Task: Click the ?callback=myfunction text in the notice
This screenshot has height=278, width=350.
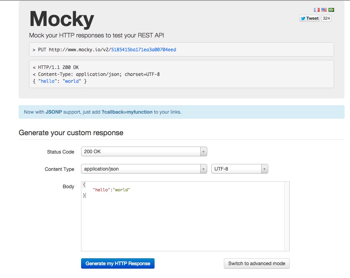Action: 127,112
